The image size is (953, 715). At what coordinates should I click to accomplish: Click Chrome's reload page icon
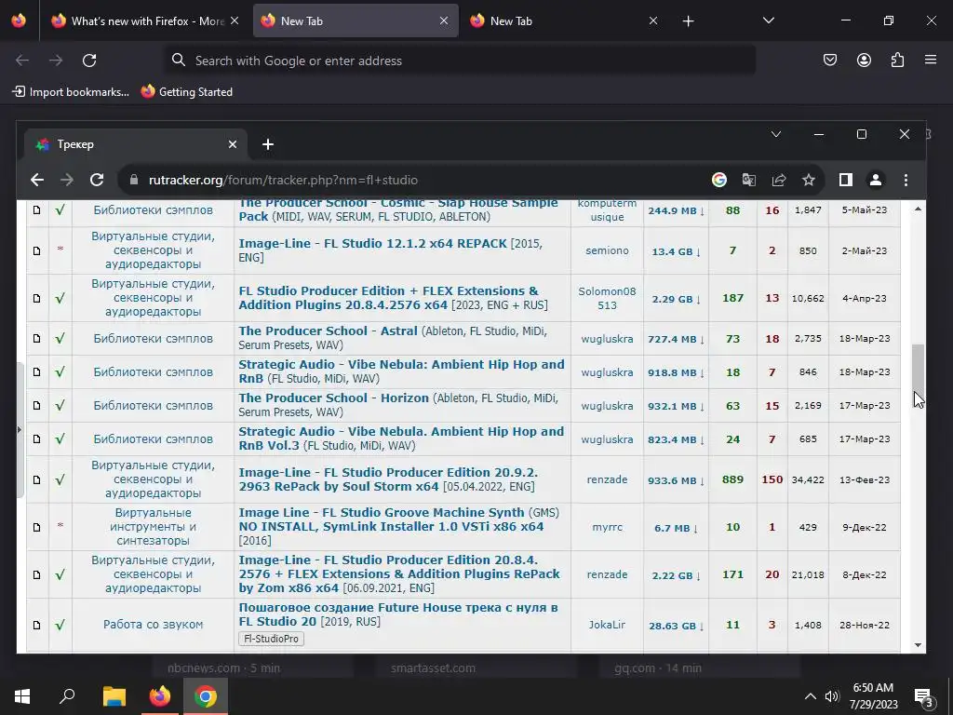[97, 180]
